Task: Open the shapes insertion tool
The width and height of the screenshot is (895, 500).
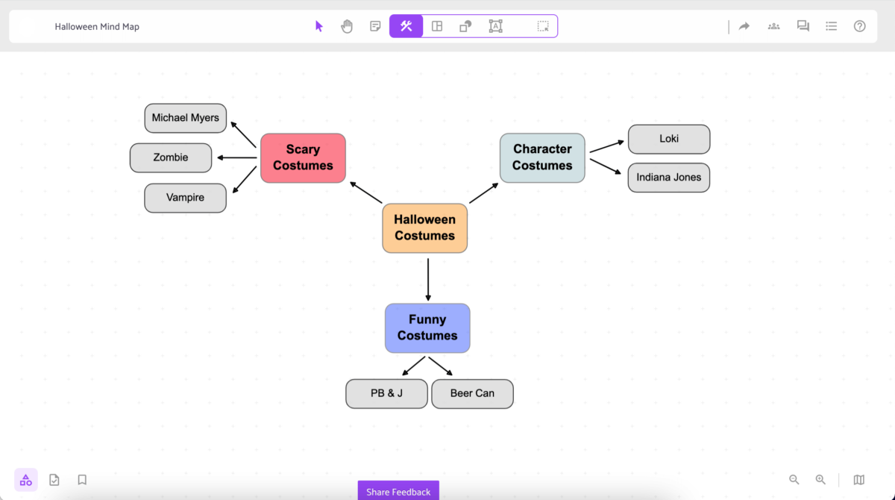Action: pyautogui.click(x=465, y=25)
